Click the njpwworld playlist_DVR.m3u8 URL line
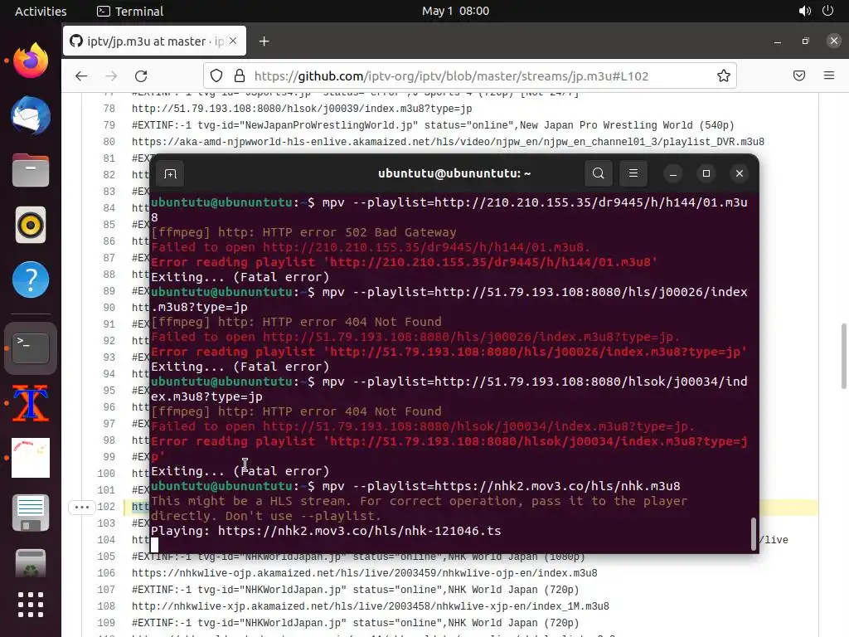 (448, 141)
